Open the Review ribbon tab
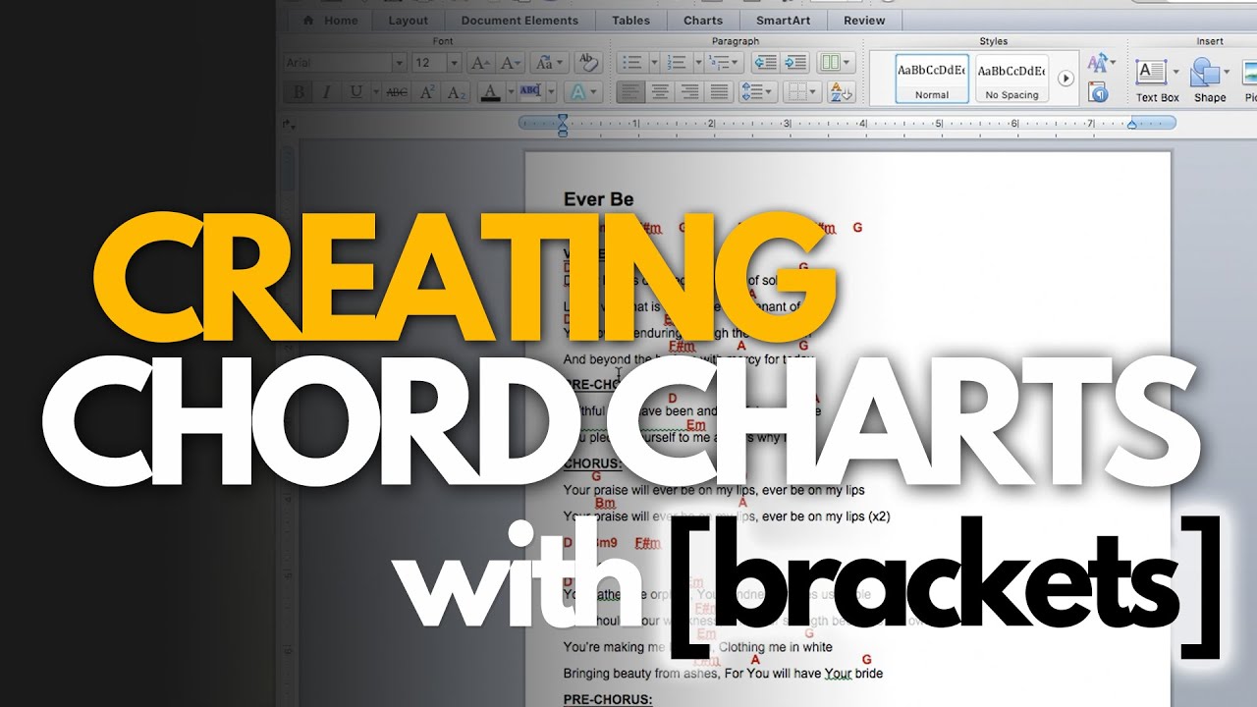Viewport: 1257px width, 707px height. (x=864, y=20)
